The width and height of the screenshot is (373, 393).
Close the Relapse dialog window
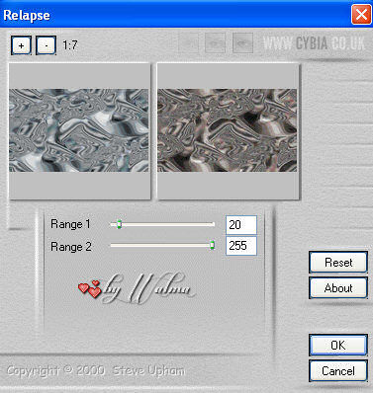[361, 15]
